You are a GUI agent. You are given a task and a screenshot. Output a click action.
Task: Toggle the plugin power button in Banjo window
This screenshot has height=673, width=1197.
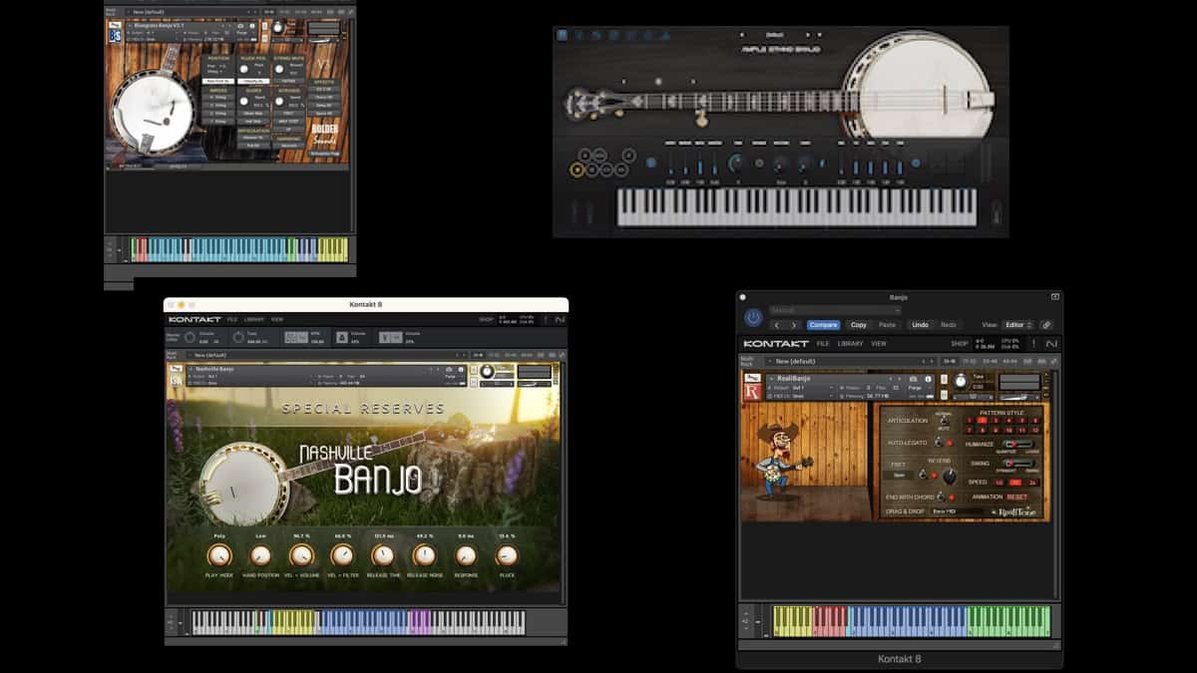tap(753, 317)
